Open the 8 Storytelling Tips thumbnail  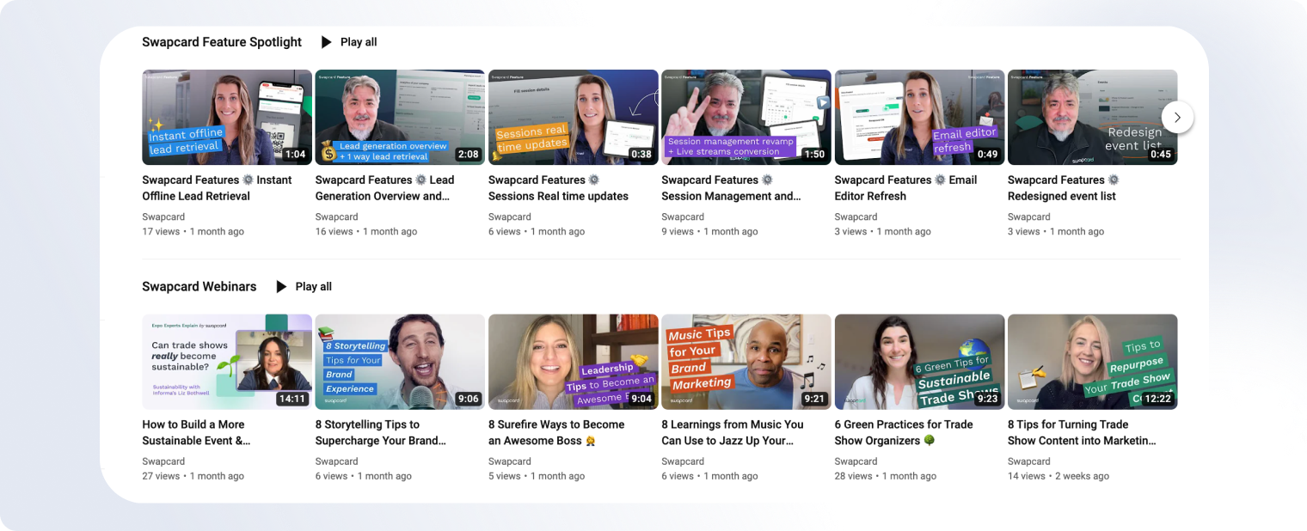click(x=400, y=362)
